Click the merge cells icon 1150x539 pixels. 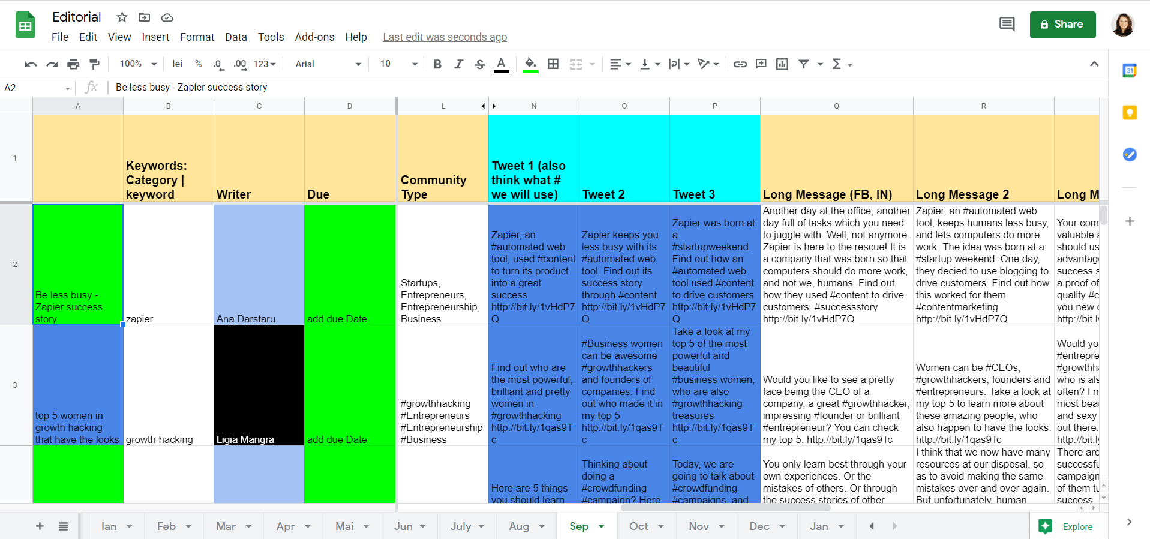576,64
